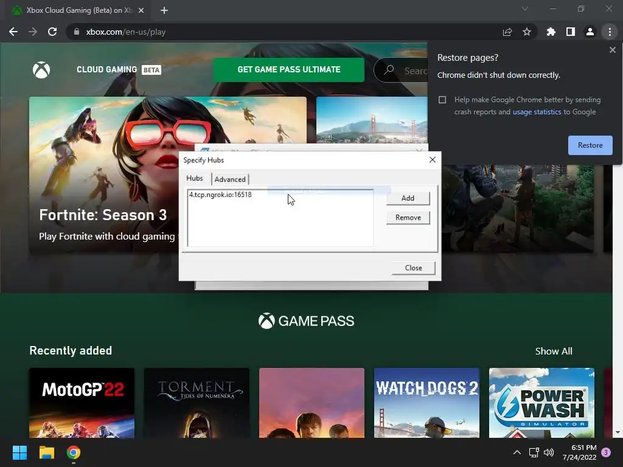623x467 pixels.
Task: Click the Restore button
Action: click(x=590, y=145)
